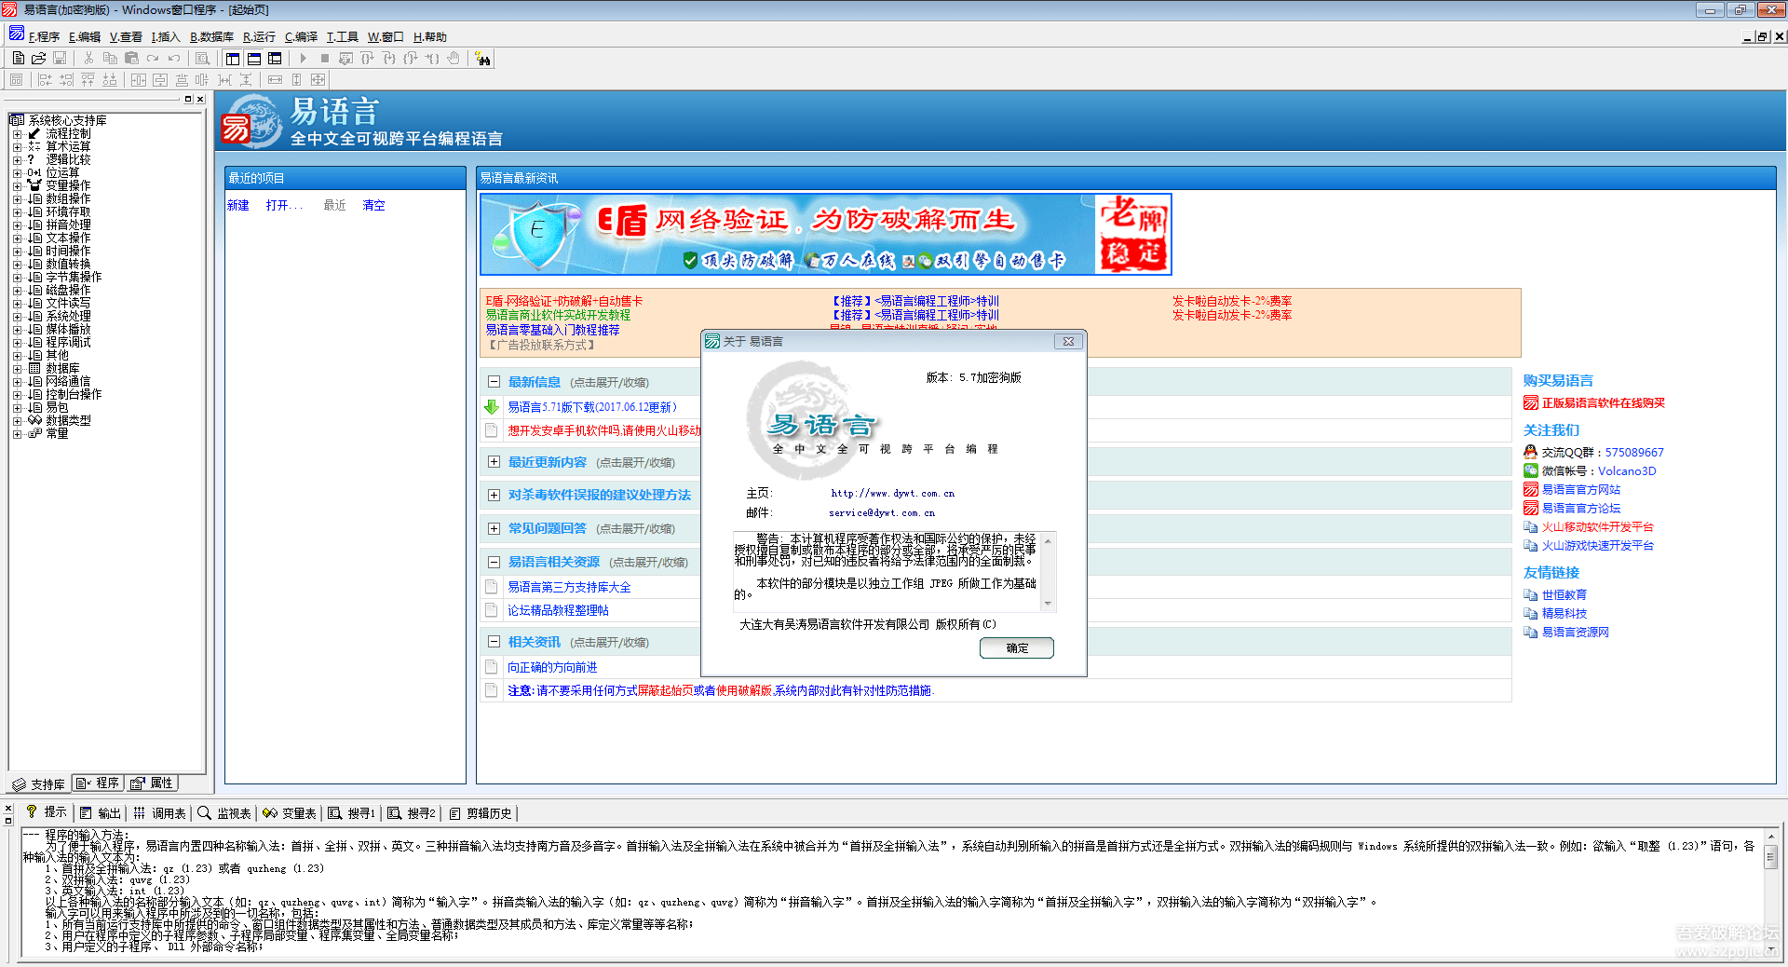Image resolution: width=1788 pixels, height=967 pixels.
Task: Collapse the 最新信息 section
Action: [494, 382]
